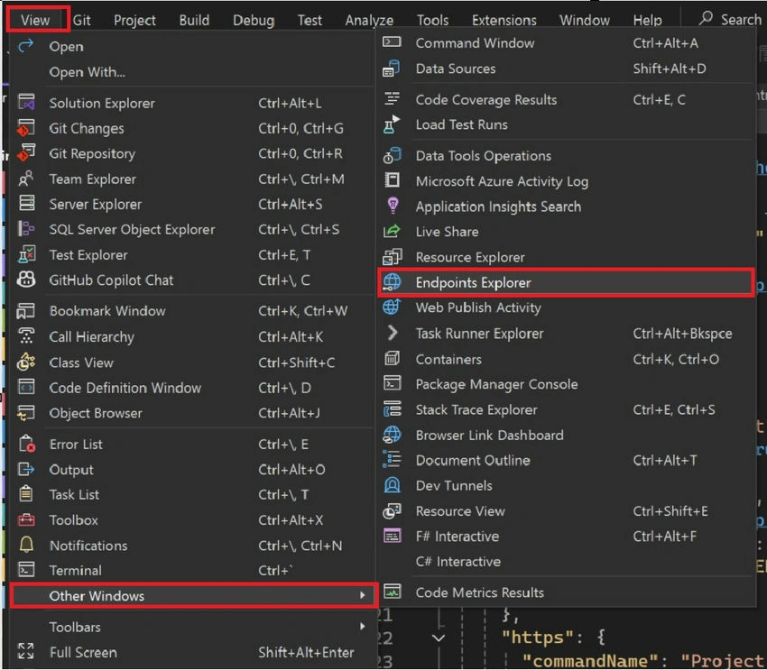Open the Project menu
The image size is (767, 670).
[134, 20]
